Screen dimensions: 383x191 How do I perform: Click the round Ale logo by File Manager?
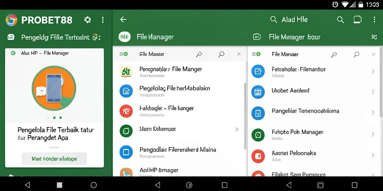click(125, 37)
